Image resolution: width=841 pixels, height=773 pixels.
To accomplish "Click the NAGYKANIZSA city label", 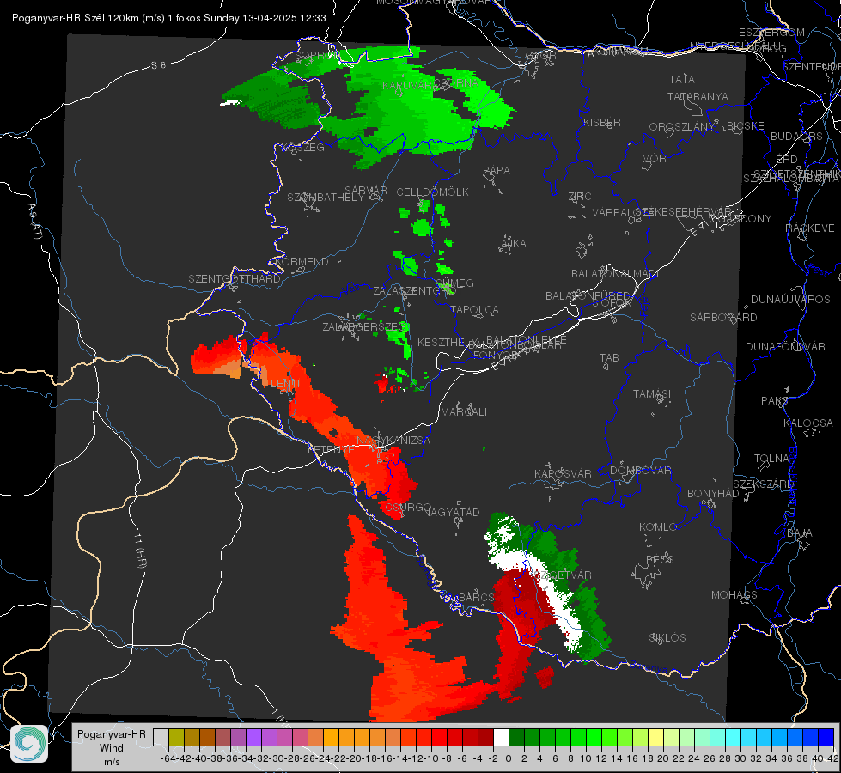I will pyautogui.click(x=393, y=440).
